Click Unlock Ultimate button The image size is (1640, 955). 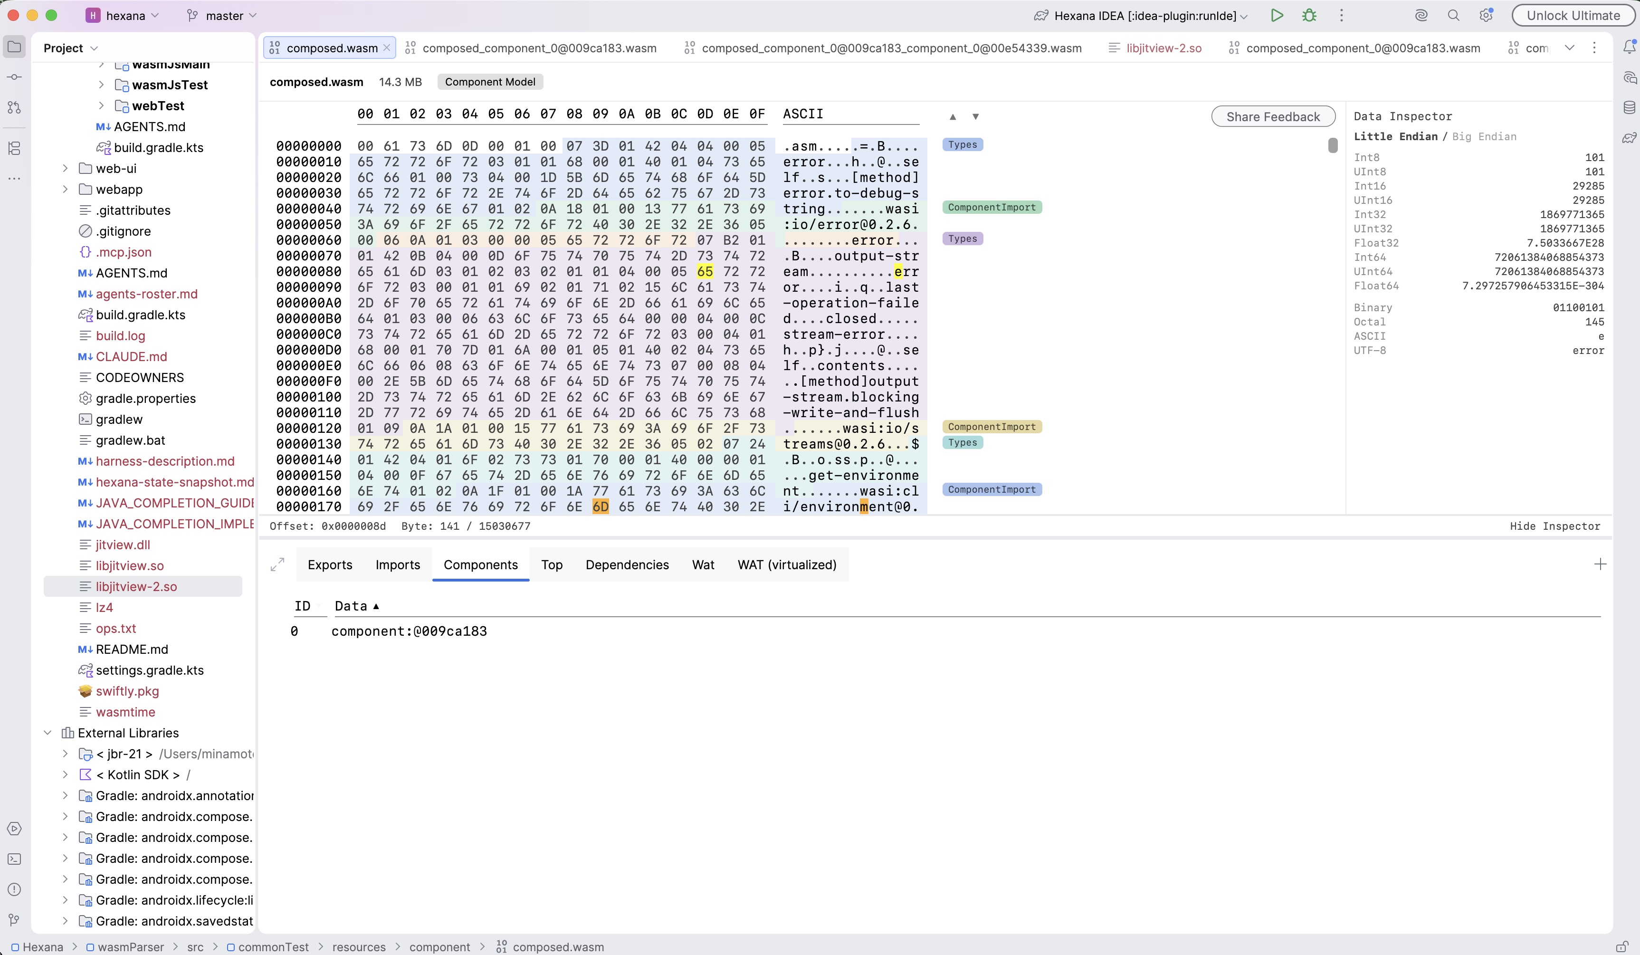tap(1573, 16)
